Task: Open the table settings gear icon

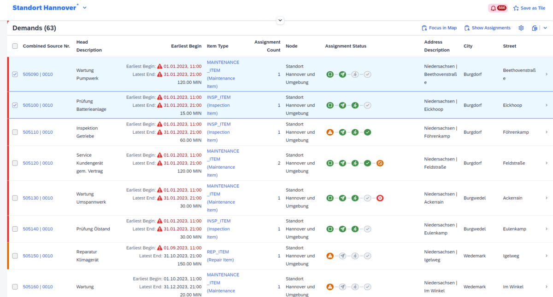Action: 521,28
